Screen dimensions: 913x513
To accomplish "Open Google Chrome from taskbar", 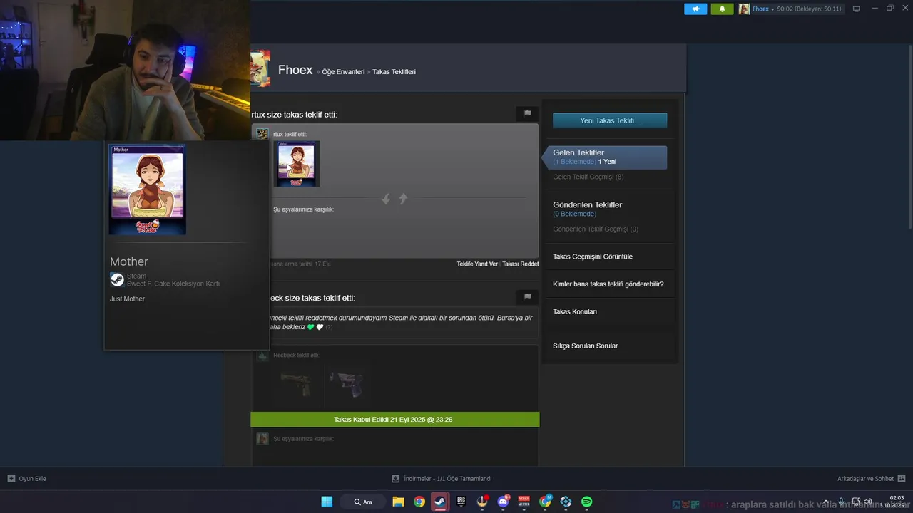I will tap(419, 502).
